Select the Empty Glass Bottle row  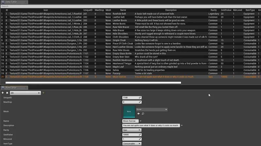130,54
